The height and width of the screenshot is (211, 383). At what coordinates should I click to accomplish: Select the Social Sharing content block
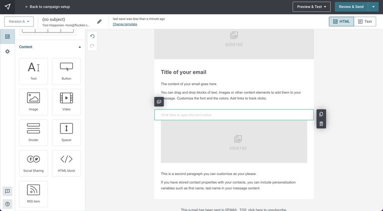tap(33, 164)
